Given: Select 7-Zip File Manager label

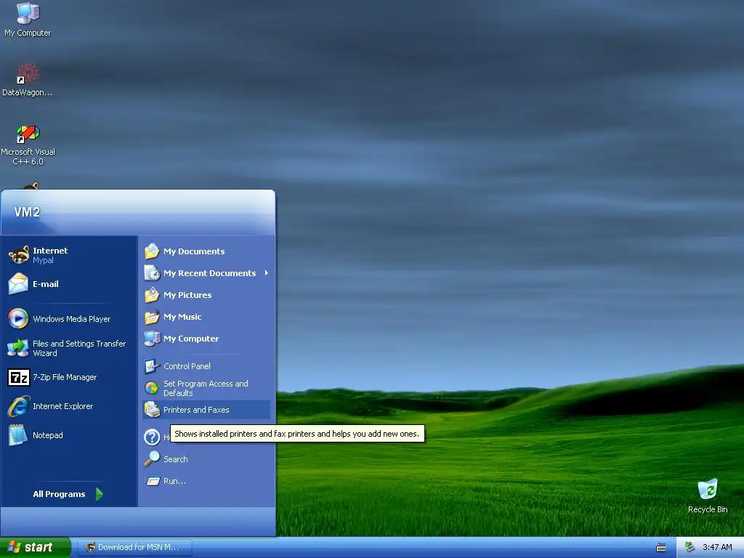Looking at the screenshot, I should click(65, 377).
